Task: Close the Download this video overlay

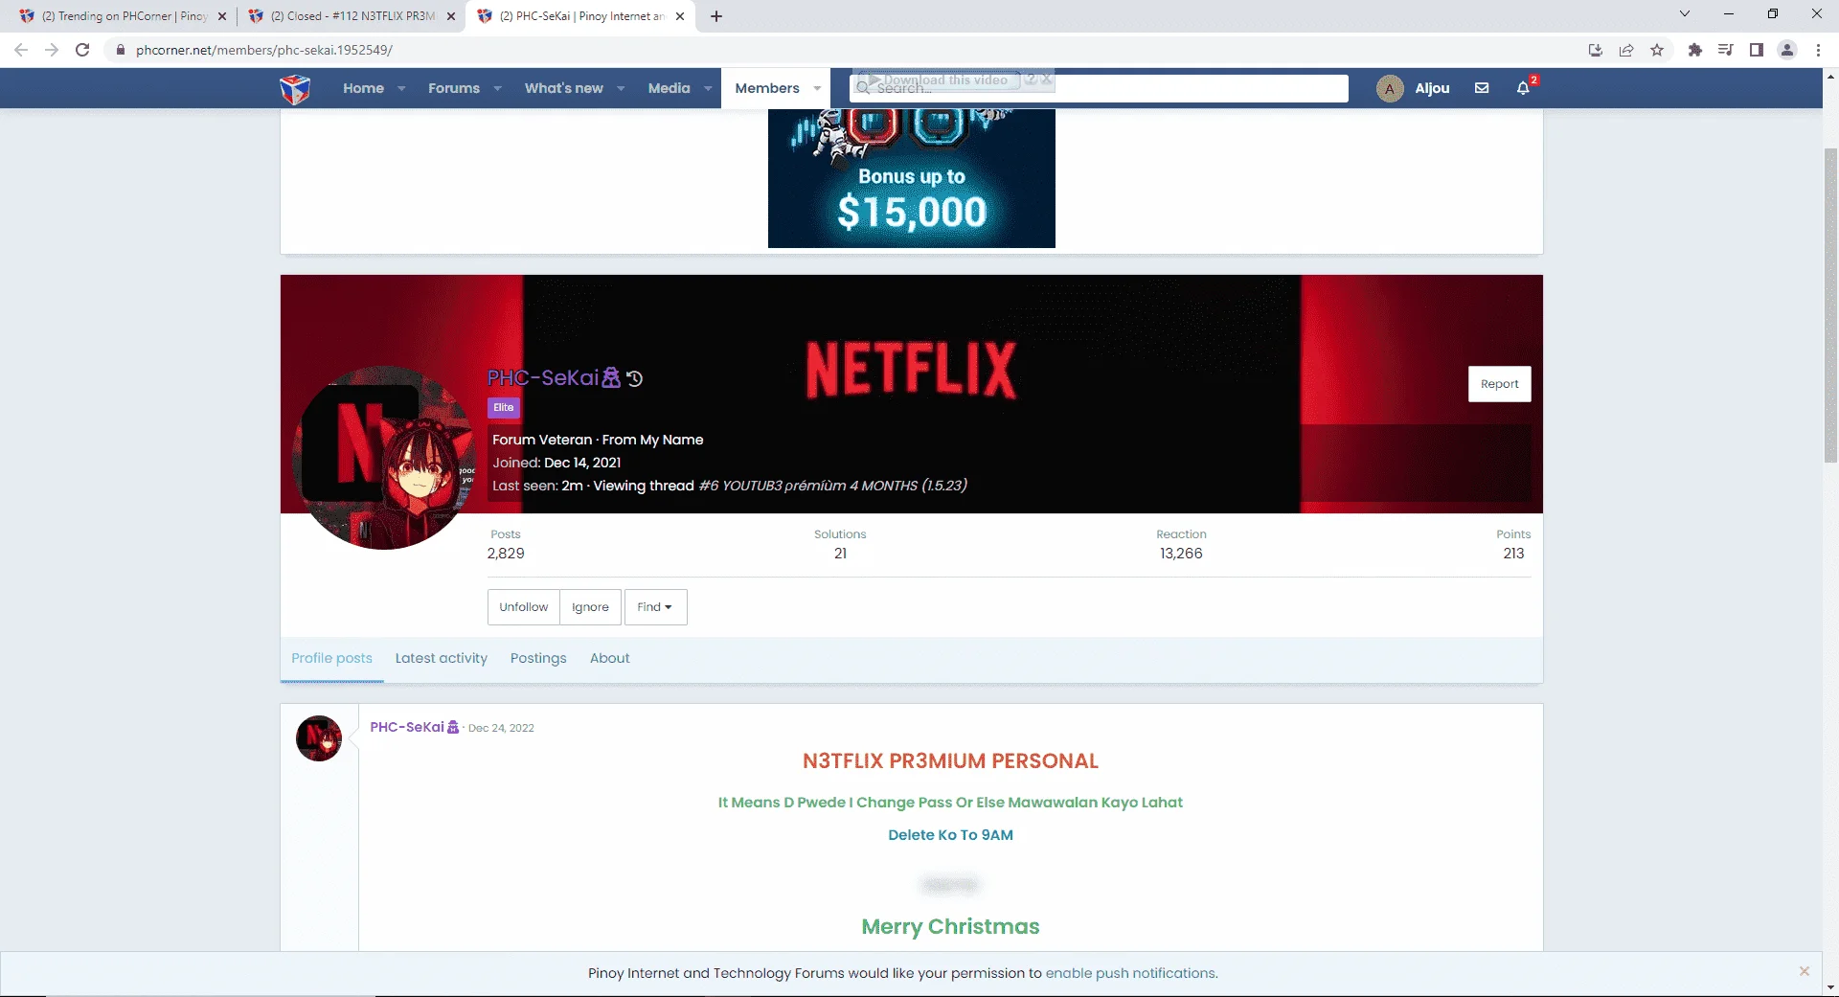Action: (x=1047, y=79)
